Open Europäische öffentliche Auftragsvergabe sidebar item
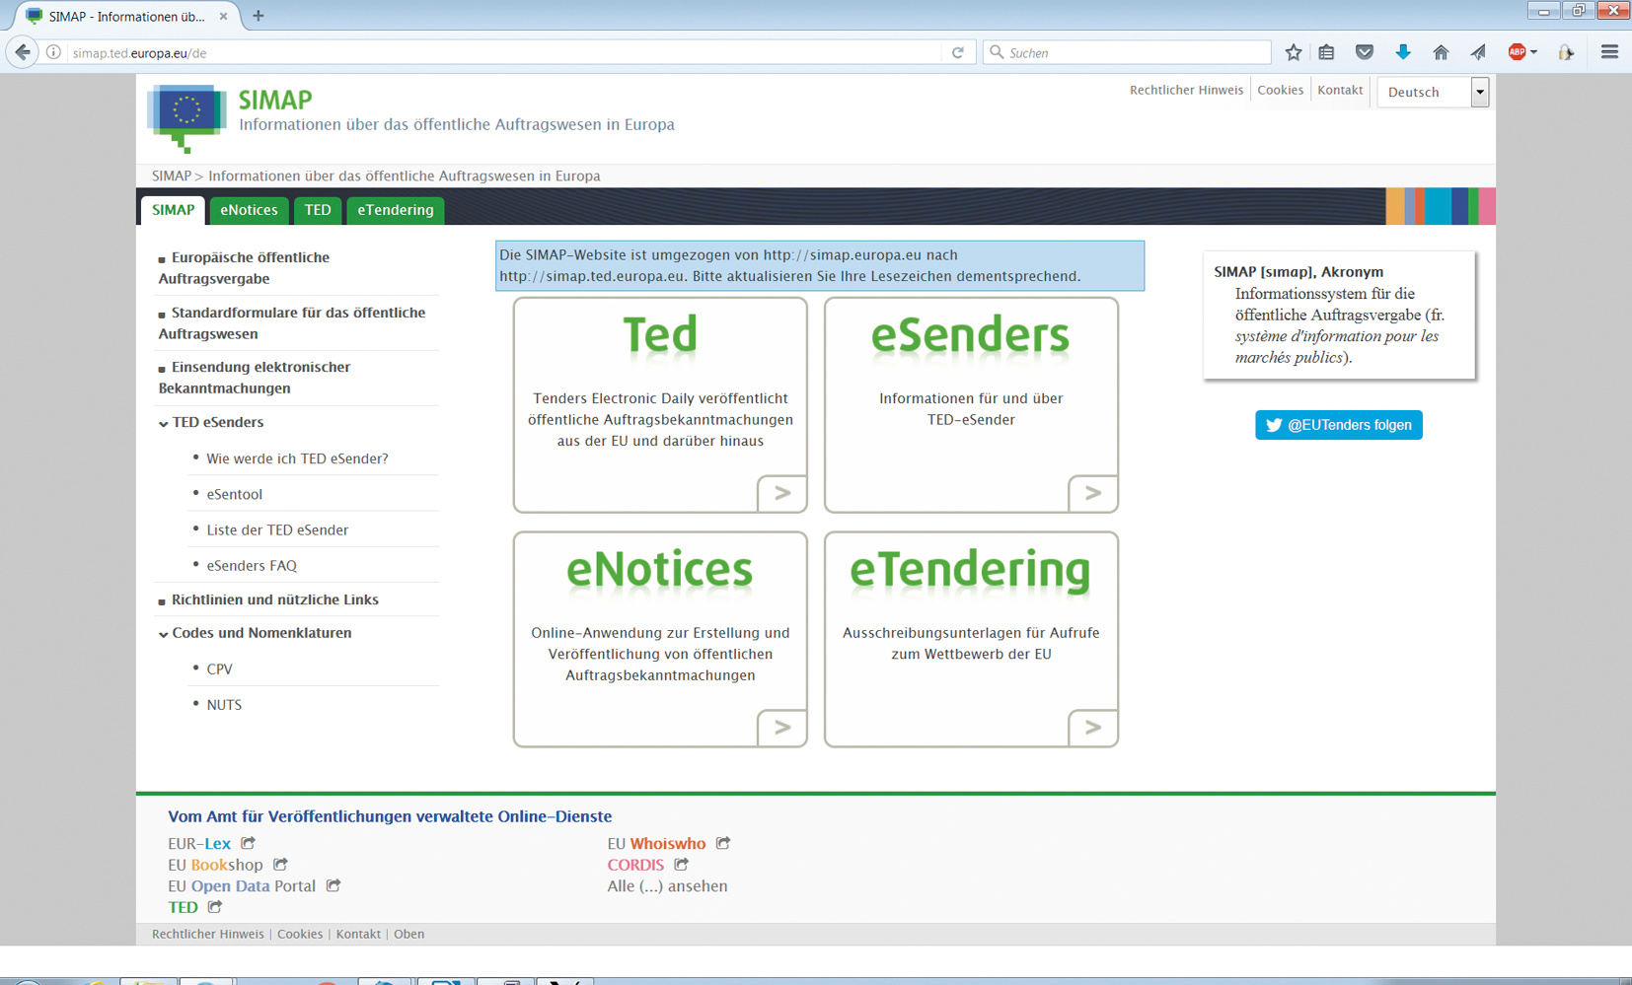Screen dimensions: 1632x985 click(x=244, y=268)
